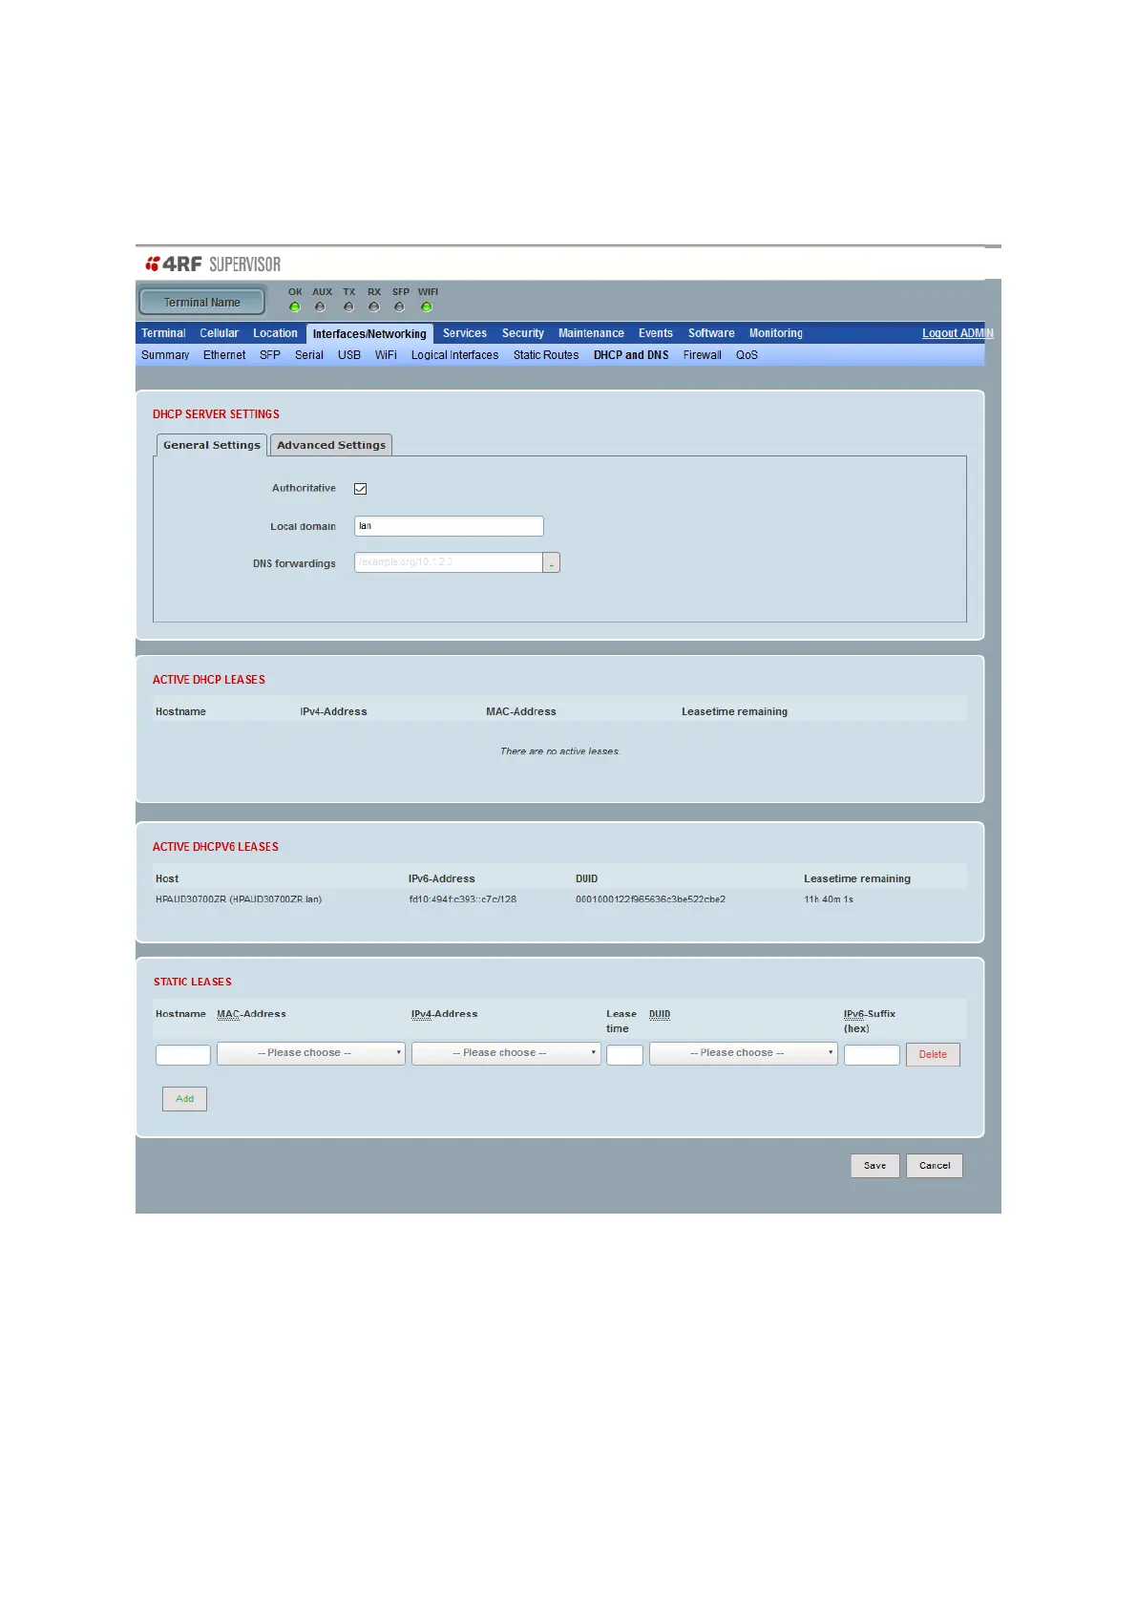This screenshot has width=1137, height=1607.
Task: Click the Logout ADMIN link
Action: click(958, 333)
